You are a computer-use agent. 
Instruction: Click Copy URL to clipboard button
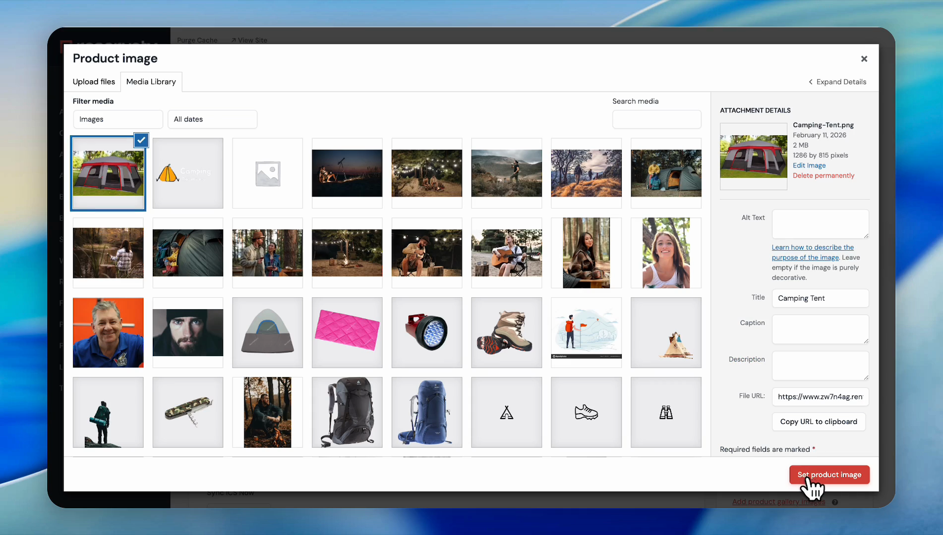(819, 422)
